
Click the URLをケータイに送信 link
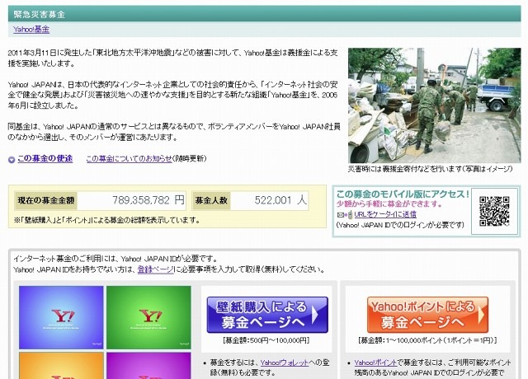(x=385, y=214)
